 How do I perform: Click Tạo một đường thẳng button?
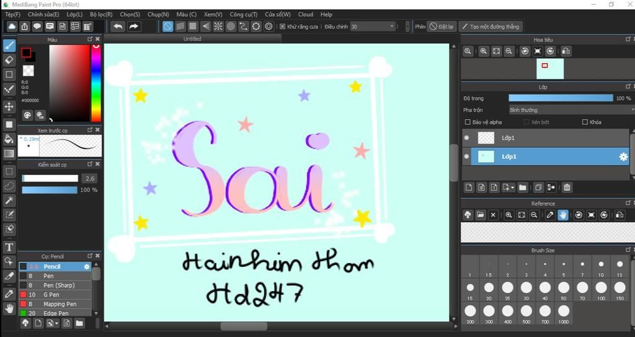[491, 27]
